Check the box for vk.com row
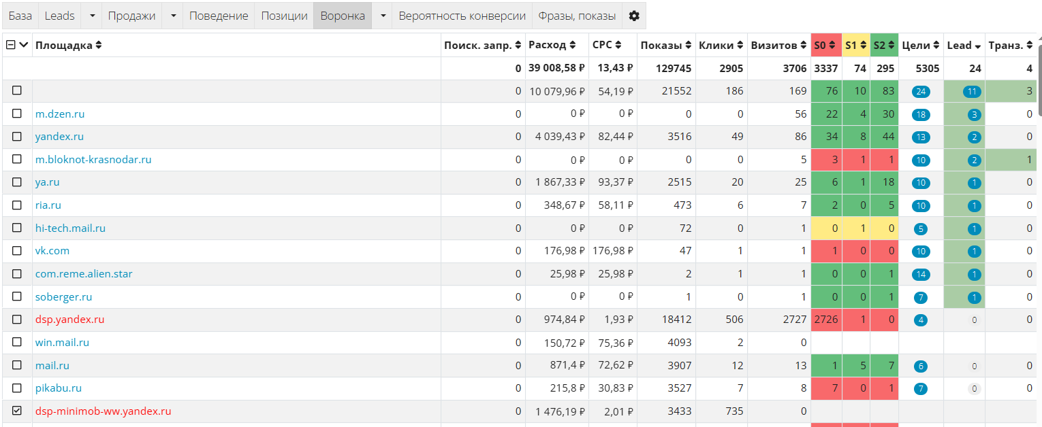Viewport: 1042px width, 427px height. point(17,251)
